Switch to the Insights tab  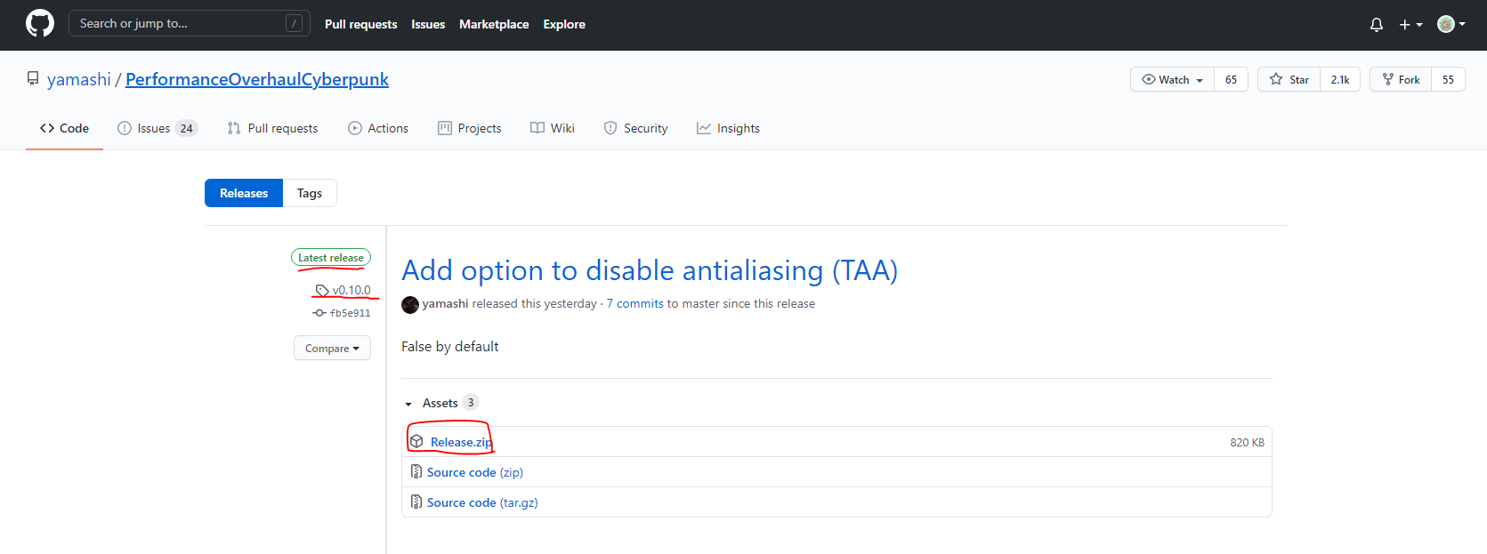pos(728,128)
